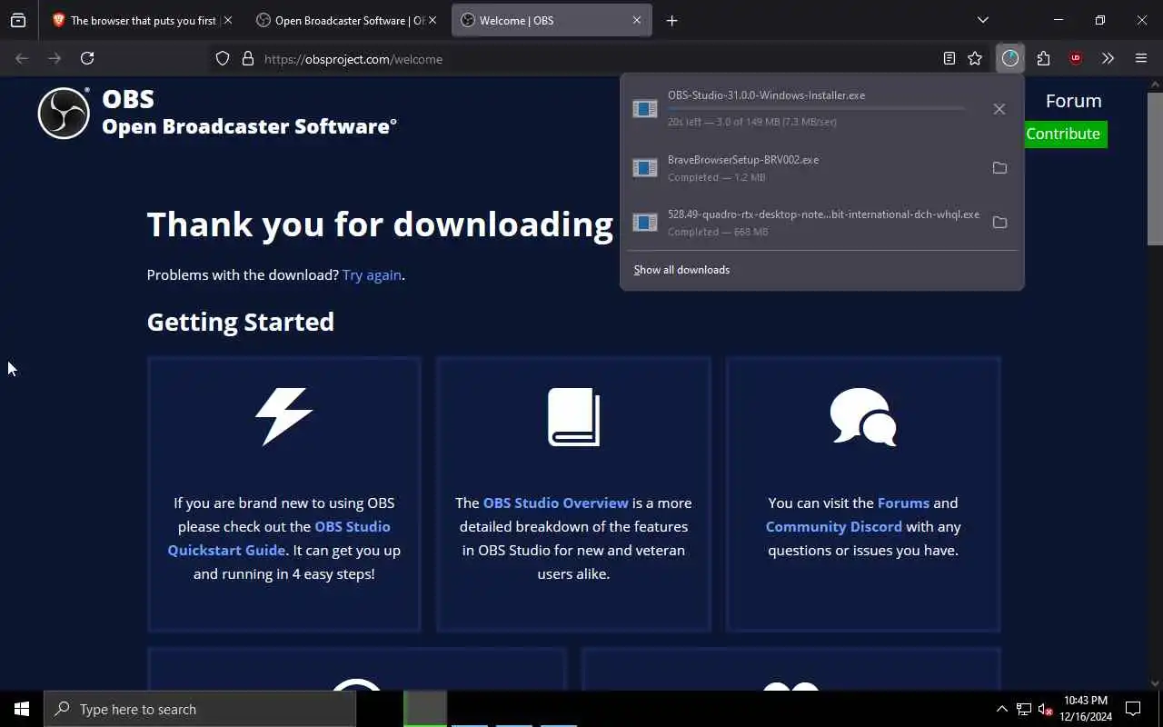Image resolution: width=1163 pixels, height=727 pixels.
Task: Click the taskbar clock showing 10:43 PM
Action: click(1086, 709)
